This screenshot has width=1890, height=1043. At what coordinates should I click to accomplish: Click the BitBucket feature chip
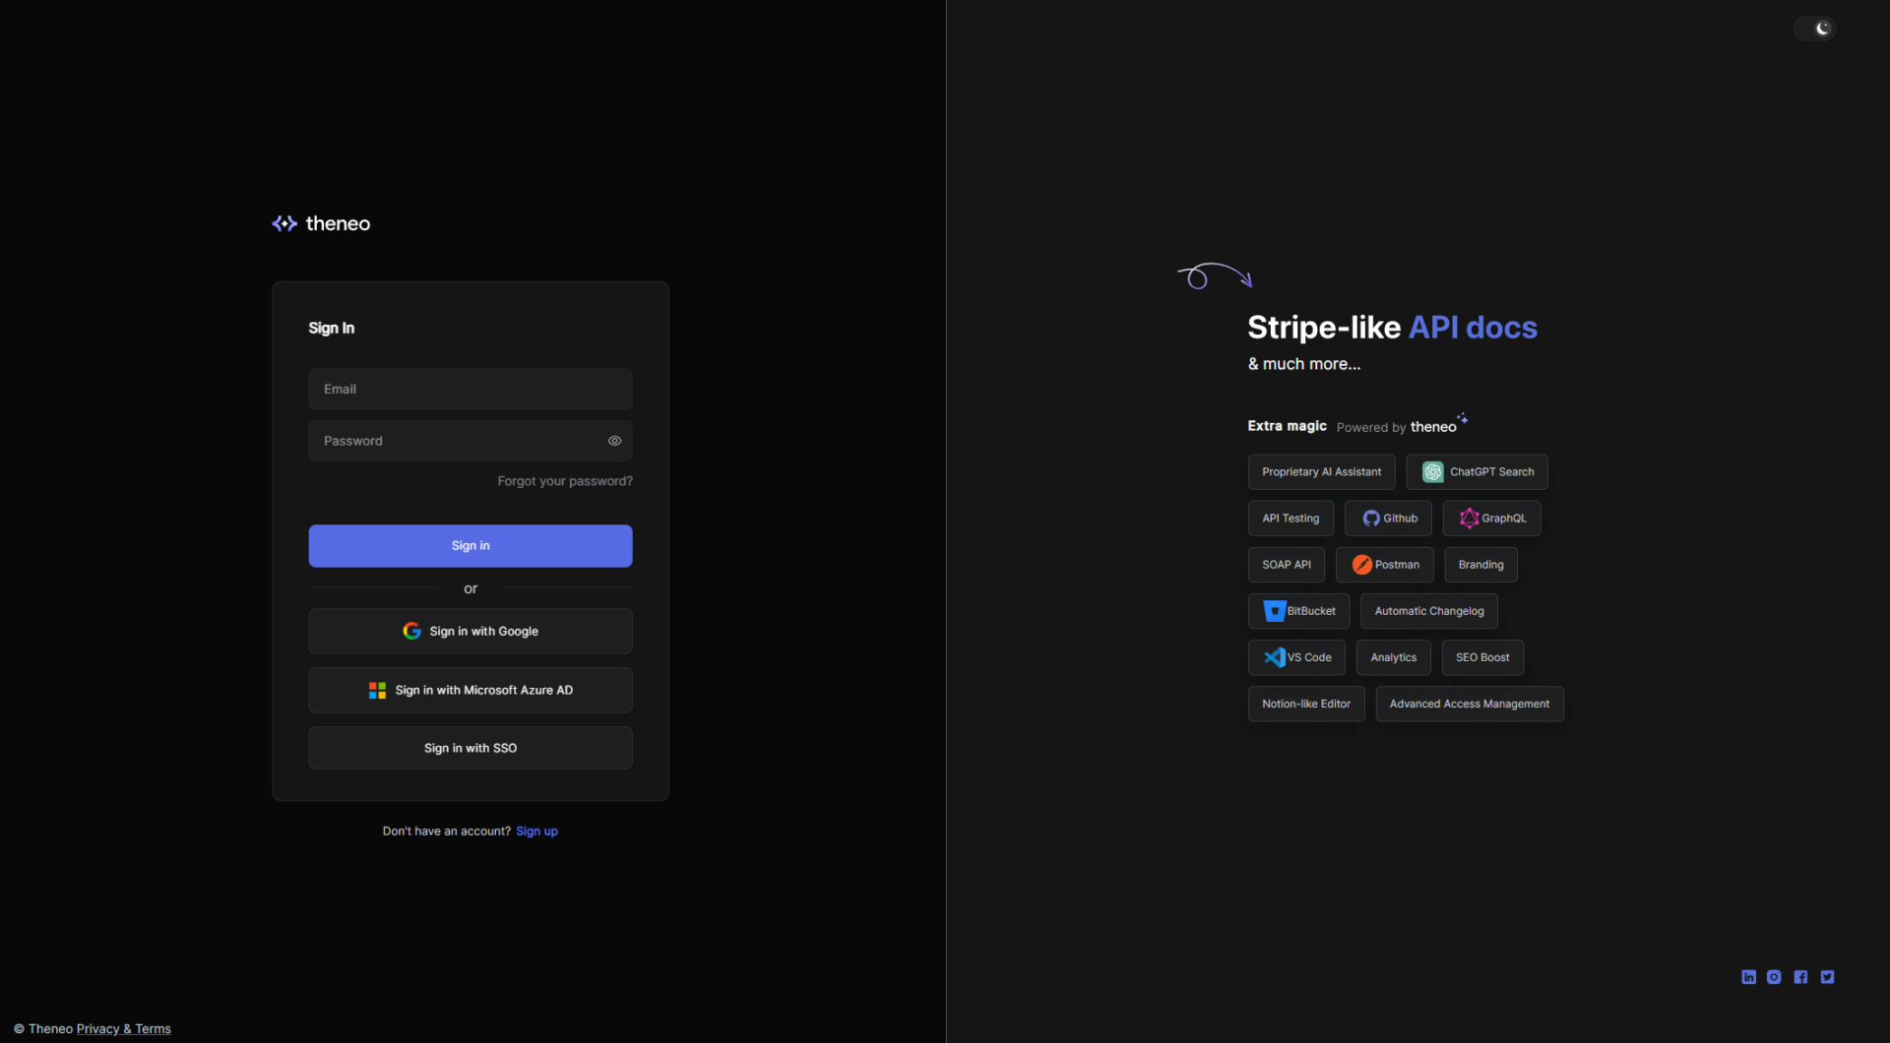(x=1298, y=611)
